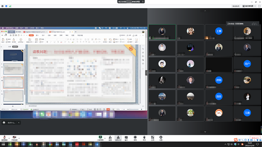This screenshot has width=262, height=147.
Task: Expand microphone audio options arrow
Action: point(9,138)
